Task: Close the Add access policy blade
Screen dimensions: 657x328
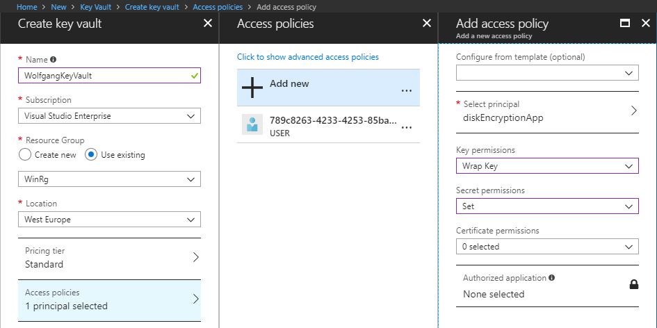Action: pyautogui.click(x=646, y=23)
